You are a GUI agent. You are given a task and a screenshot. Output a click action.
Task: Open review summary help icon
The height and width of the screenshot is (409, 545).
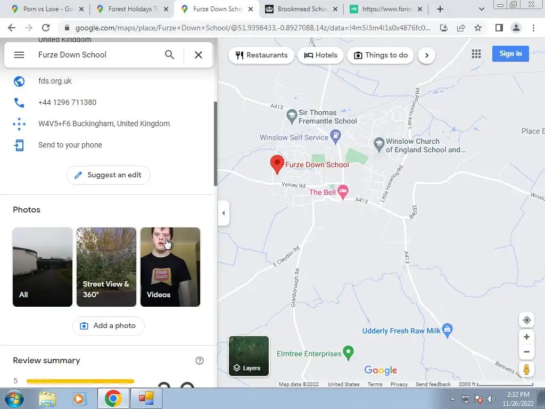click(200, 361)
